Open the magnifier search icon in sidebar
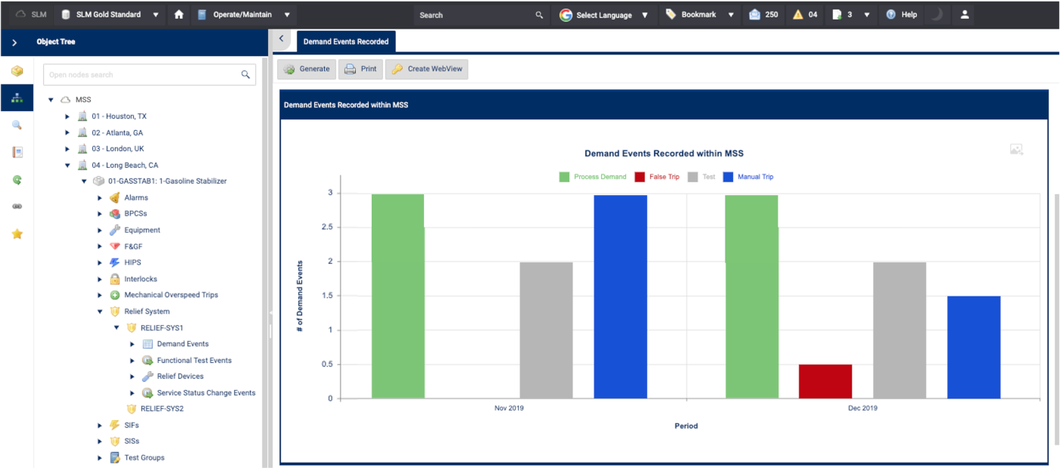 point(17,126)
